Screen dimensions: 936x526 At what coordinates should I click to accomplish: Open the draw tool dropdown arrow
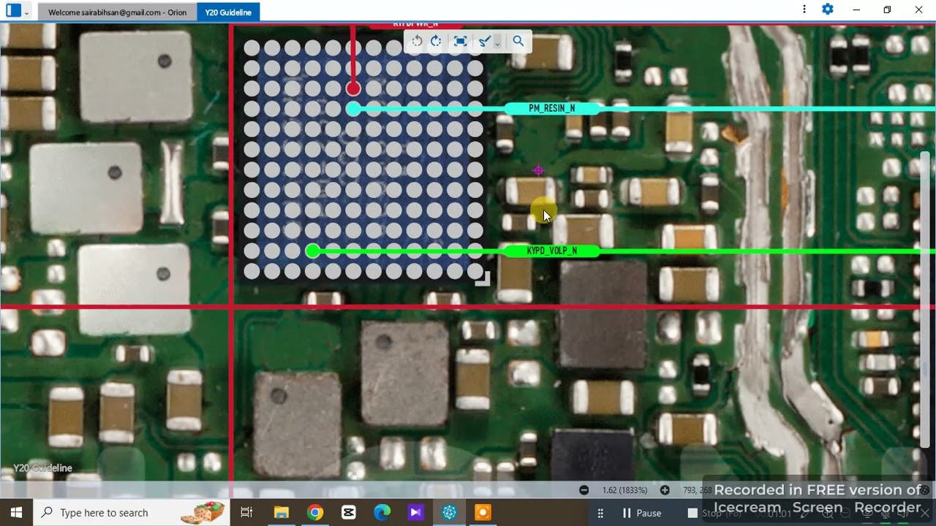click(x=497, y=43)
